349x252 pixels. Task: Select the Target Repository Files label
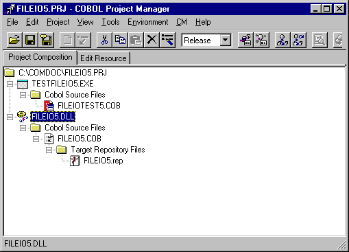[x=108, y=150]
